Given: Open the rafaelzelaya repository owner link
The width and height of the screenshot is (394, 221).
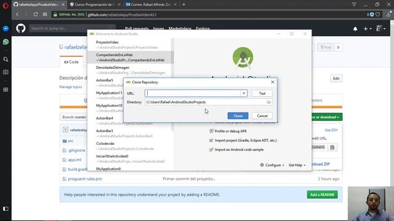Looking at the screenshot, I should pyautogui.click(x=76, y=47).
